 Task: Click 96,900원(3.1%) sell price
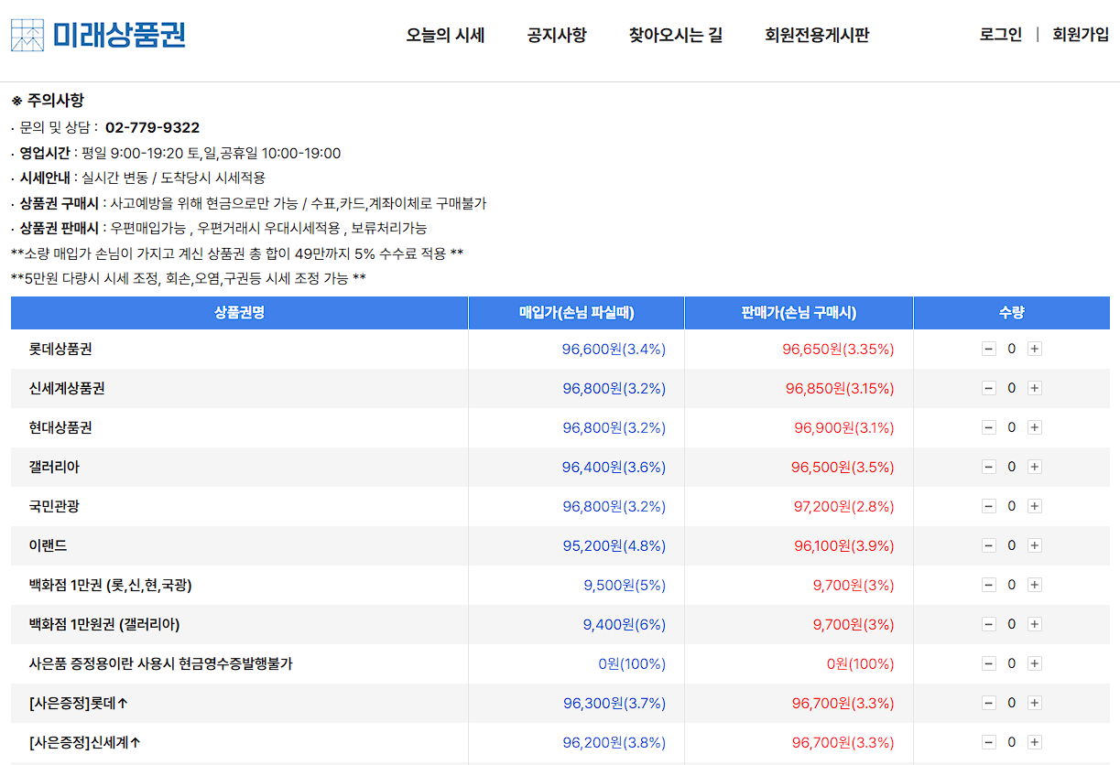844,427
